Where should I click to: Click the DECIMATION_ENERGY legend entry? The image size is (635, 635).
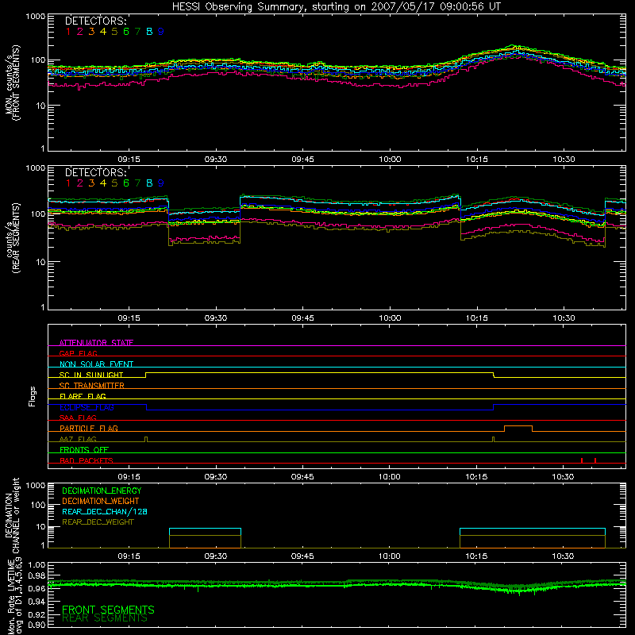pyautogui.click(x=102, y=491)
